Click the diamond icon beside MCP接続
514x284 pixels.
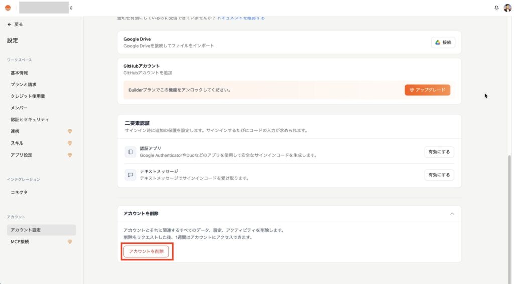(x=70, y=242)
